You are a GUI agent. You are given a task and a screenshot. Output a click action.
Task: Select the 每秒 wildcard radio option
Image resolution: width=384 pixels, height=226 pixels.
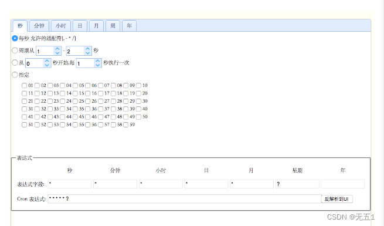[15, 38]
